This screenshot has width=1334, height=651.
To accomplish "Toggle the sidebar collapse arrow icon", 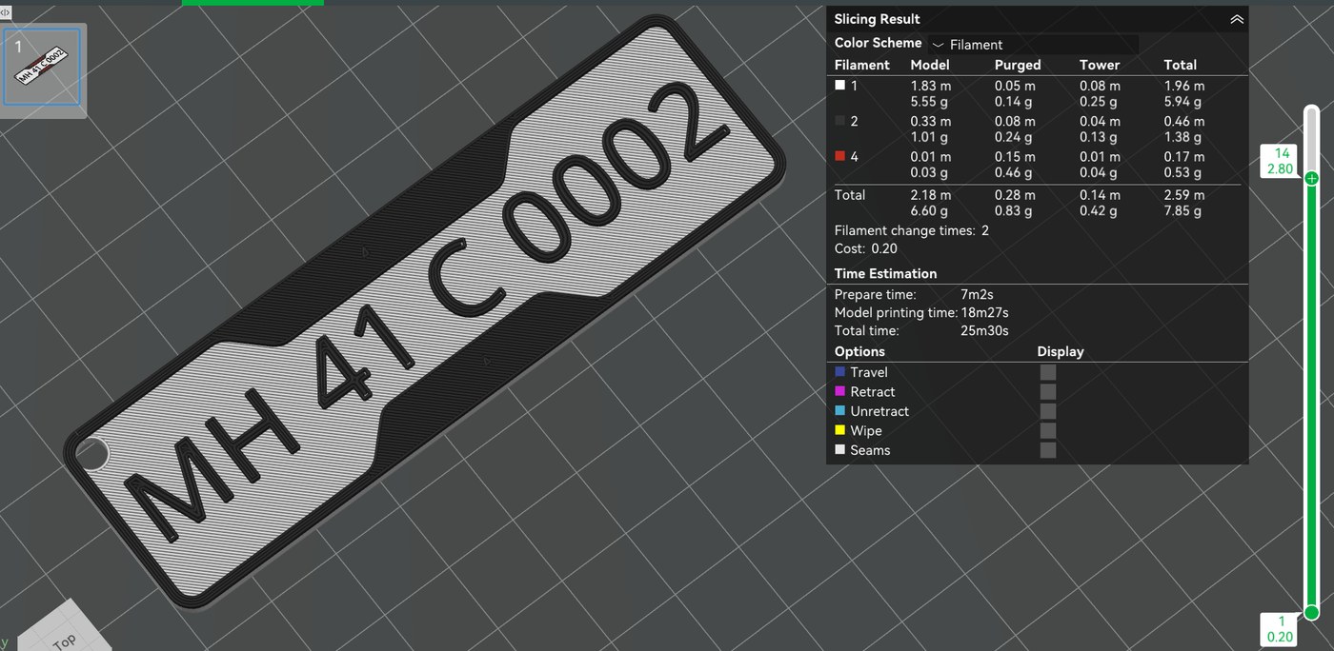I will (x=6, y=12).
